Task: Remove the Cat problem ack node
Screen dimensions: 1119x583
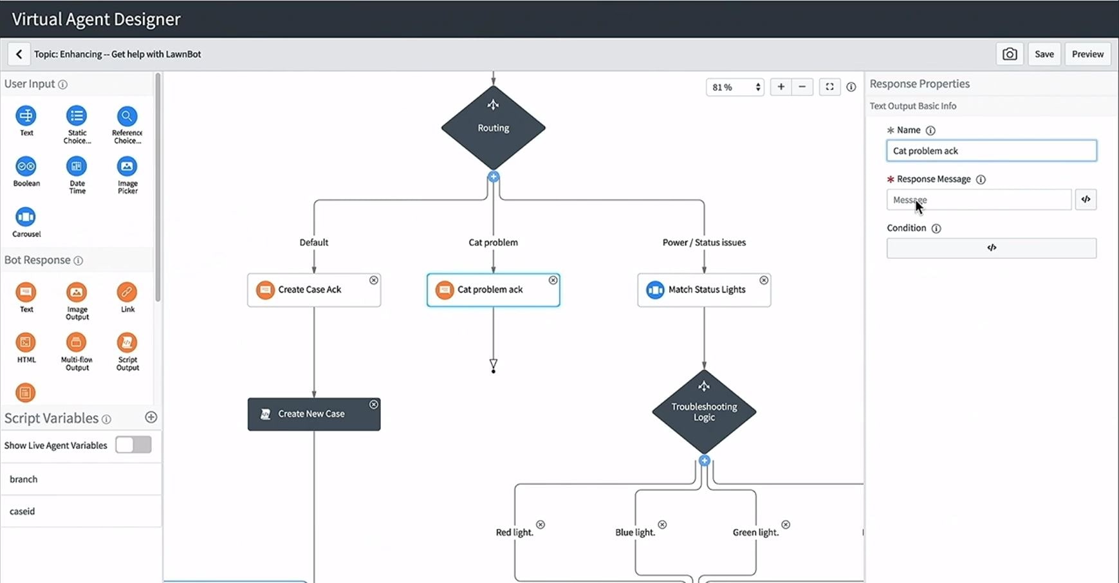Action: click(553, 280)
